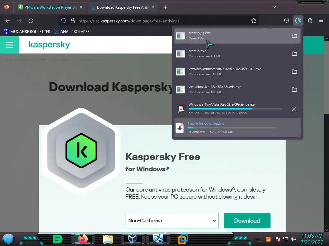This screenshot has width=329, height=246.
Task: Close the VMware Workstation Player tab
Action: coord(81,7)
